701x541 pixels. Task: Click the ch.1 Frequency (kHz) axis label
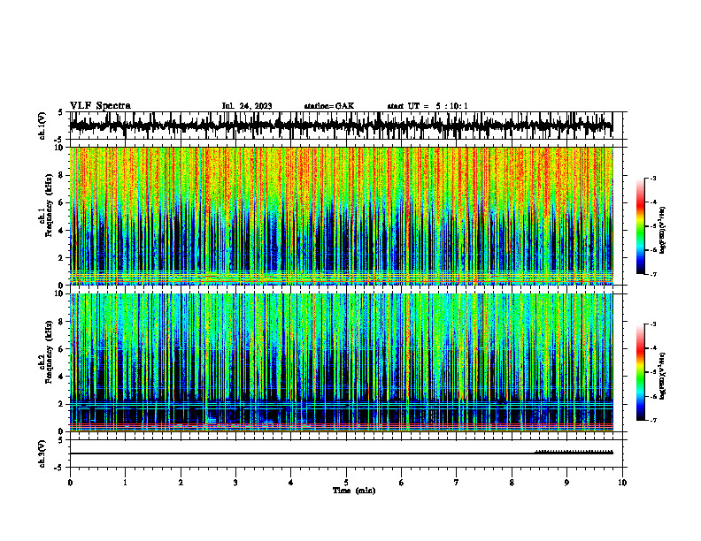pyautogui.click(x=46, y=216)
